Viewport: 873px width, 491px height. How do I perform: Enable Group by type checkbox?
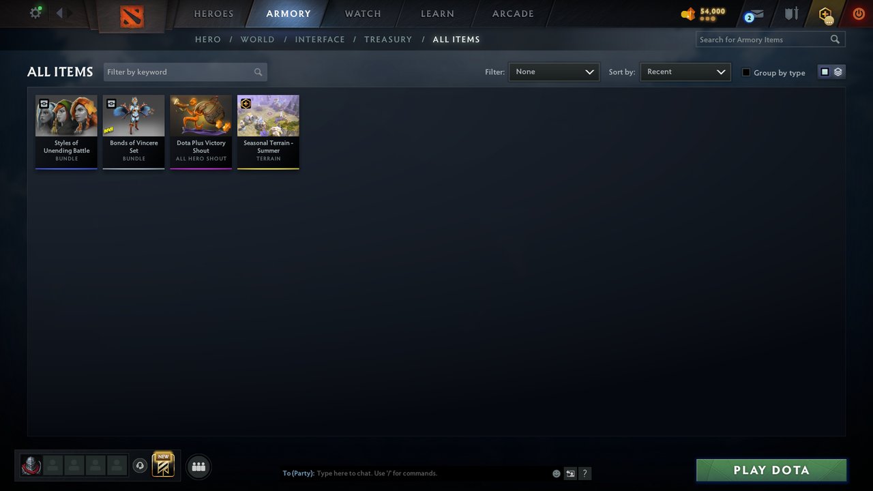(746, 72)
